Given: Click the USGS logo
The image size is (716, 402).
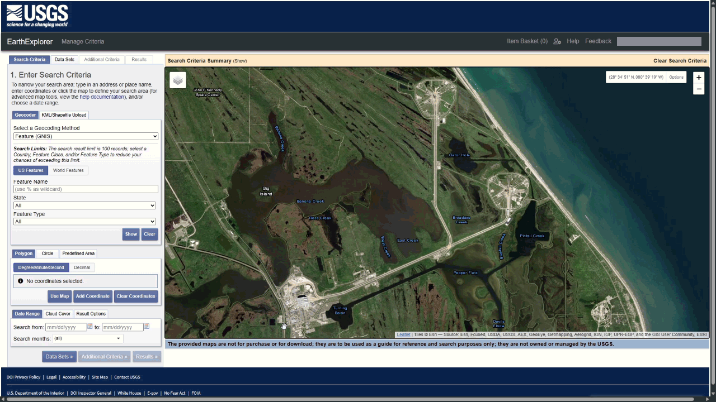Looking at the screenshot, I should pos(37,16).
